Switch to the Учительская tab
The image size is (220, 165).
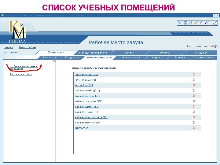click(x=56, y=53)
